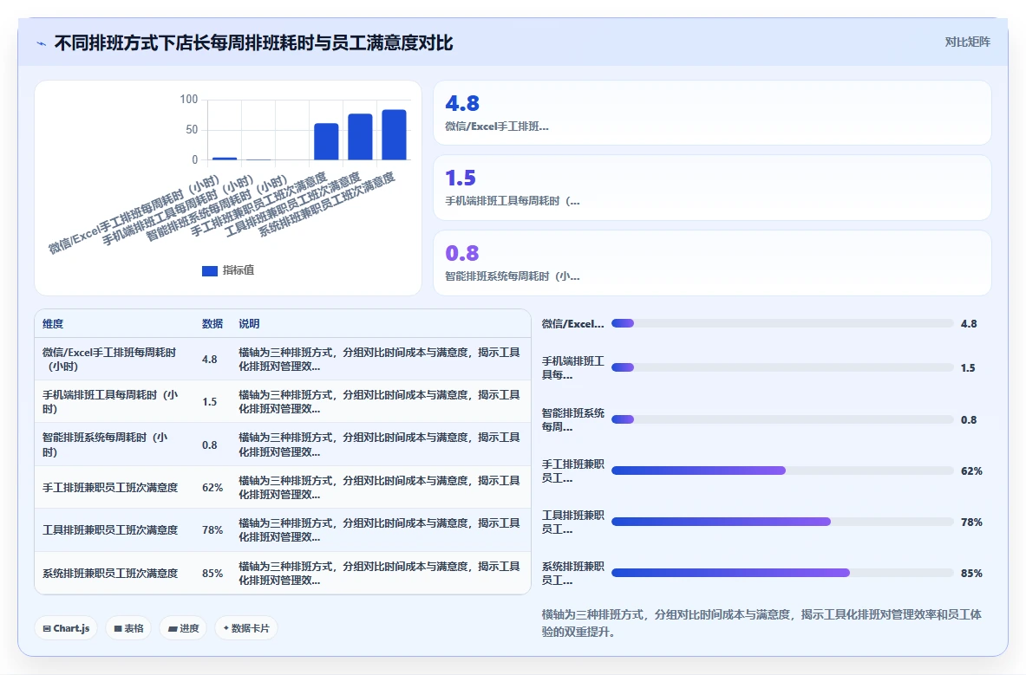1026x675 pixels.
Task: Click the 4.8 table cell
Action: tap(209, 359)
